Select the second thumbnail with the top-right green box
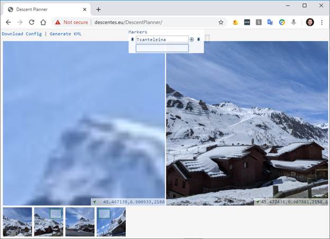The width and height of the screenshot is (330, 239). coord(49,222)
